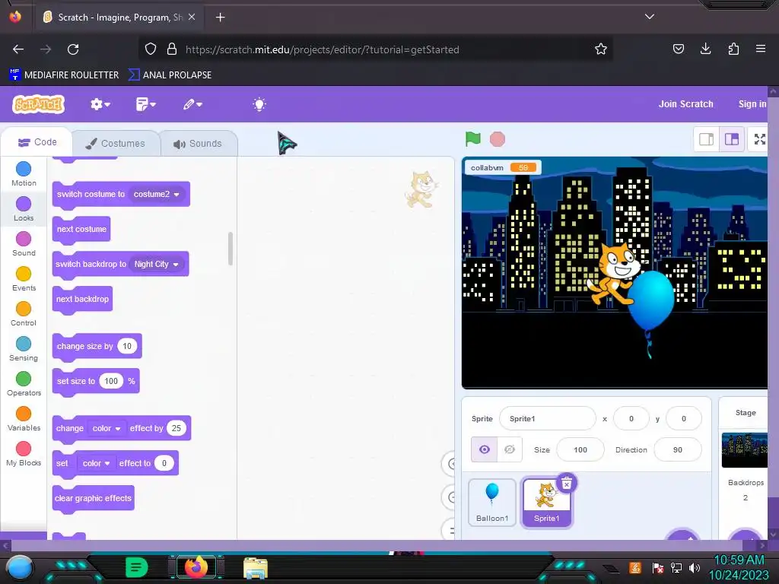This screenshot has width=779, height=584.
Task: Click the 0 value in set effect block
Action: point(164,463)
